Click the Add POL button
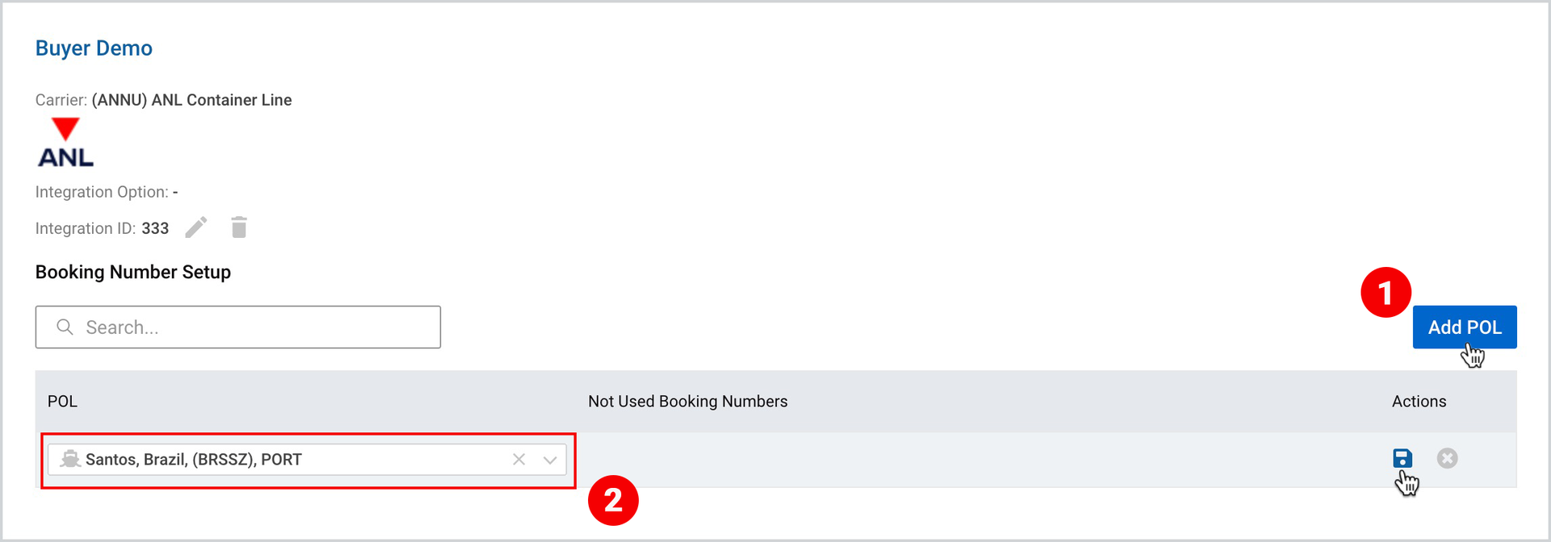 pos(1465,327)
